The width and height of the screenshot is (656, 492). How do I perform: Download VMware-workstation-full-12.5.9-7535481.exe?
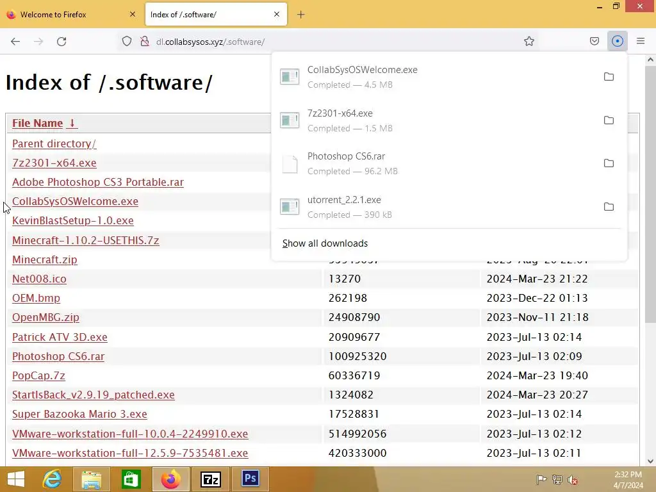[x=130, y=453]
